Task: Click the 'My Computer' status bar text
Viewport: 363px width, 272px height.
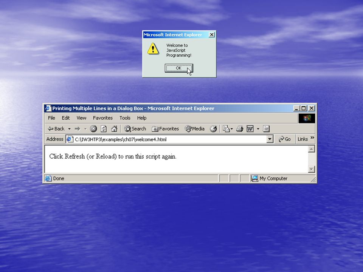Action: [273, 178]
